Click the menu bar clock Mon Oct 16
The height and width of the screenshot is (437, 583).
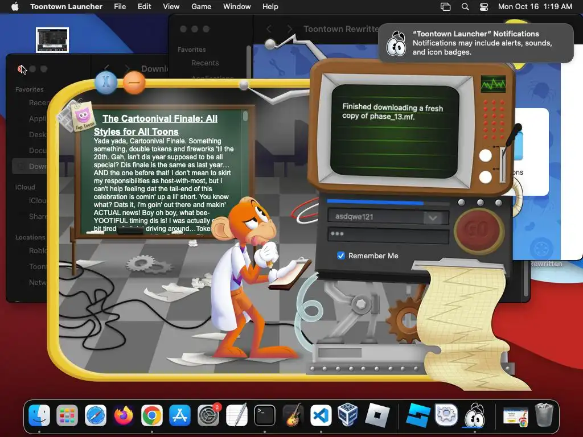click(535, 7)
